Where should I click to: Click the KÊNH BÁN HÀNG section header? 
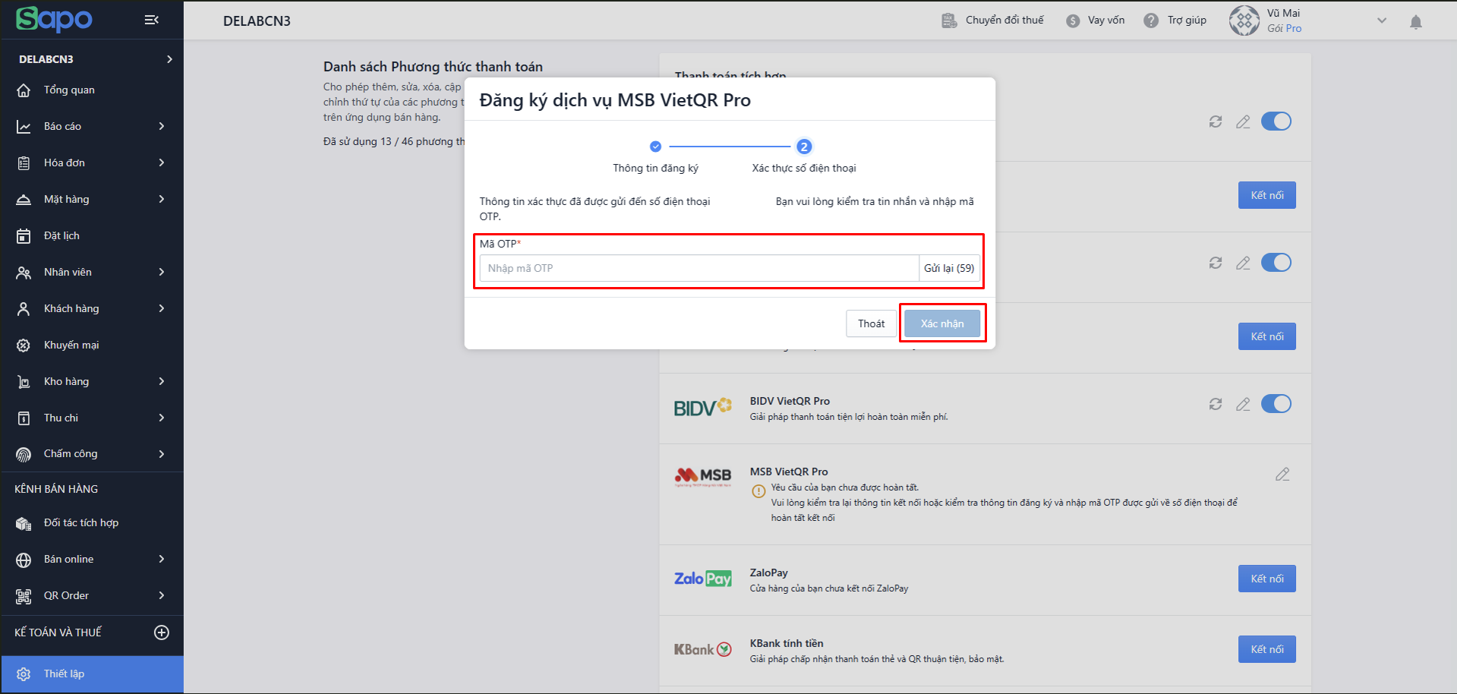coord(56,489)
